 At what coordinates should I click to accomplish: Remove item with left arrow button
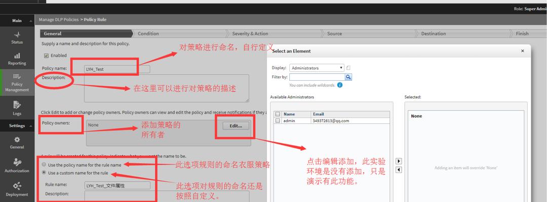pyautogui.click(x=399, y=170)
